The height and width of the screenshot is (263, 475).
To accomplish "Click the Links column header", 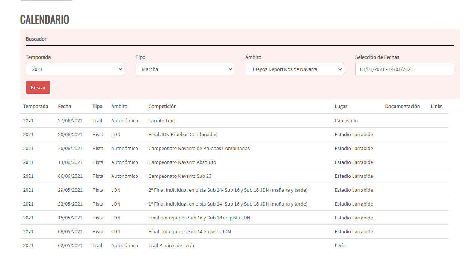I will 436,107.
